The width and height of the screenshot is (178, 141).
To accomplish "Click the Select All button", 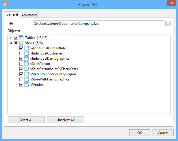I will [x=26, y=120].
